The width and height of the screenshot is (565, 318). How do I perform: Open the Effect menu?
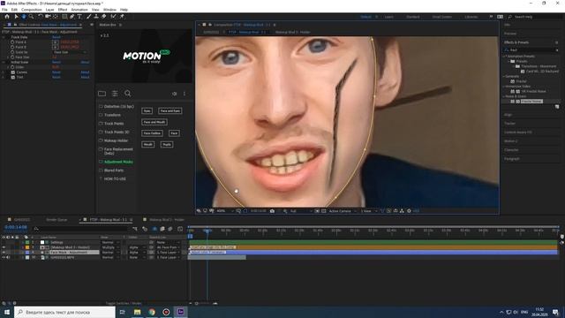pyautogui.click(x=63, y=10)
